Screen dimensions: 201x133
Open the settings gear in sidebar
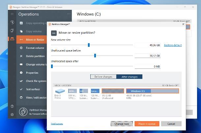12,114
